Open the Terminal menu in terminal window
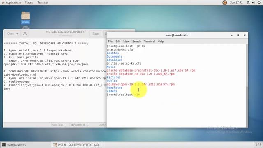 coord(149,42)
